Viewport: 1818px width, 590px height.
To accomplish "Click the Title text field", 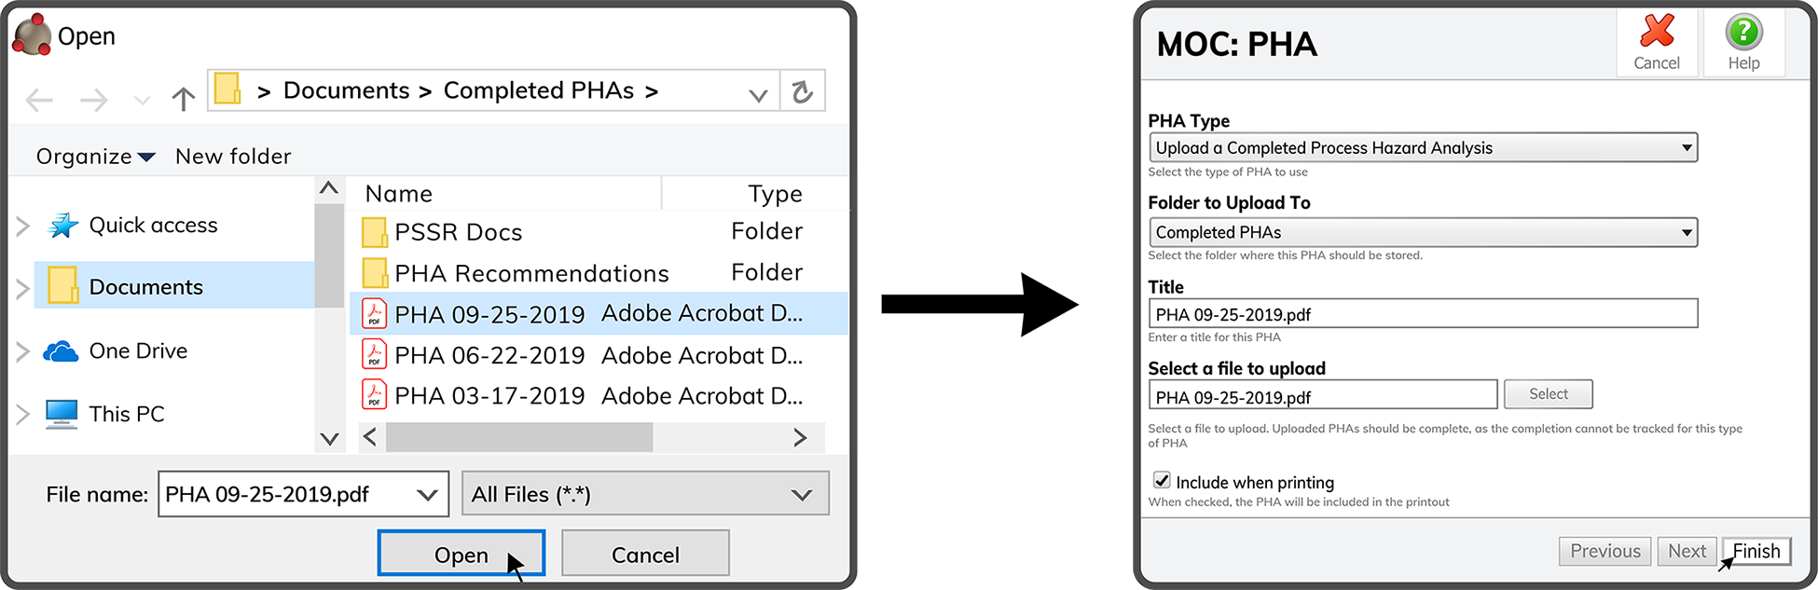I will click(1423, 314).
